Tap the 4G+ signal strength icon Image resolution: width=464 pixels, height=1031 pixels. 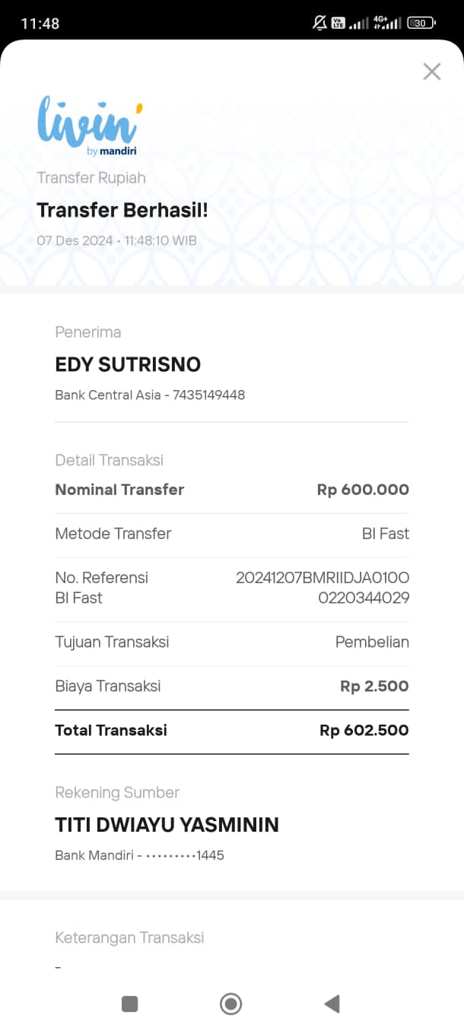[387, 23]
